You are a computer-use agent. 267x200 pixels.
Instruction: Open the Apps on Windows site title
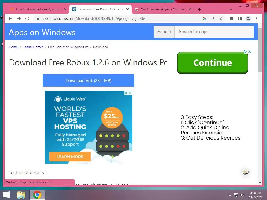tap(42, 32)
